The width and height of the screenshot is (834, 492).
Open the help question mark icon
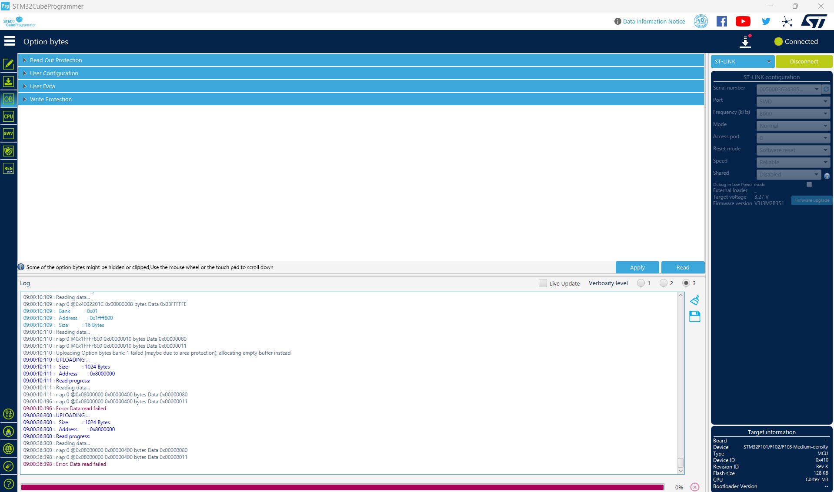8,484
